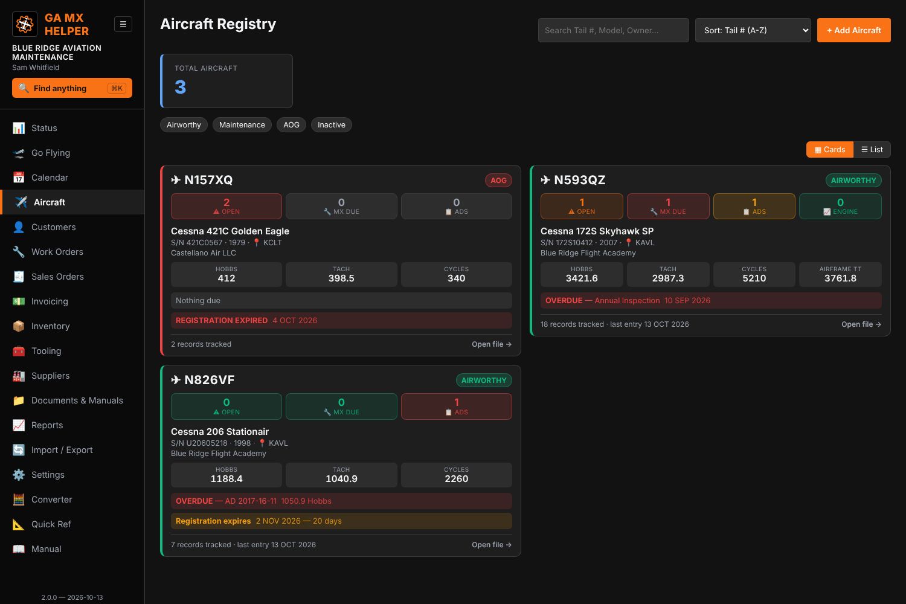This screenshot has height=604, width=906.
Task: Click the Work Orders wrench icon
Action: click(19, 252)
